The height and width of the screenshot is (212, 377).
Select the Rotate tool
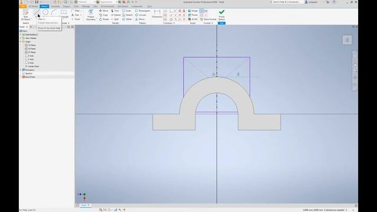104,19
